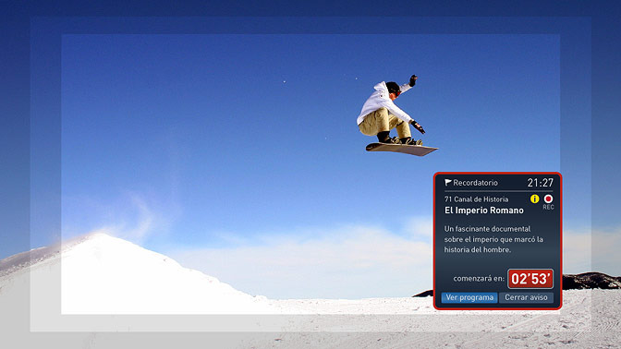The height and width of the screenshot is (349, 621).
Task: Click the Recordatorio header text
Action: pyautogui.click(x=475, y=183)
